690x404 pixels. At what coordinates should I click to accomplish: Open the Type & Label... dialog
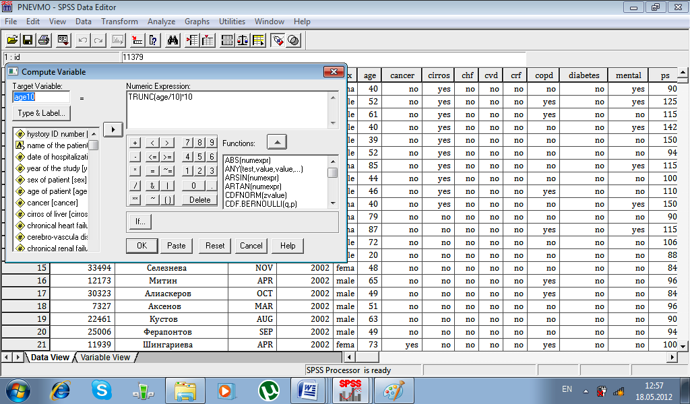41,113
